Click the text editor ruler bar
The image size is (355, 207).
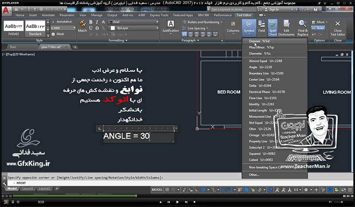138,129
